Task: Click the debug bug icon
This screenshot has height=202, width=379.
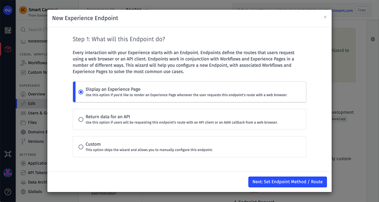Action: (x=373, y=39)
